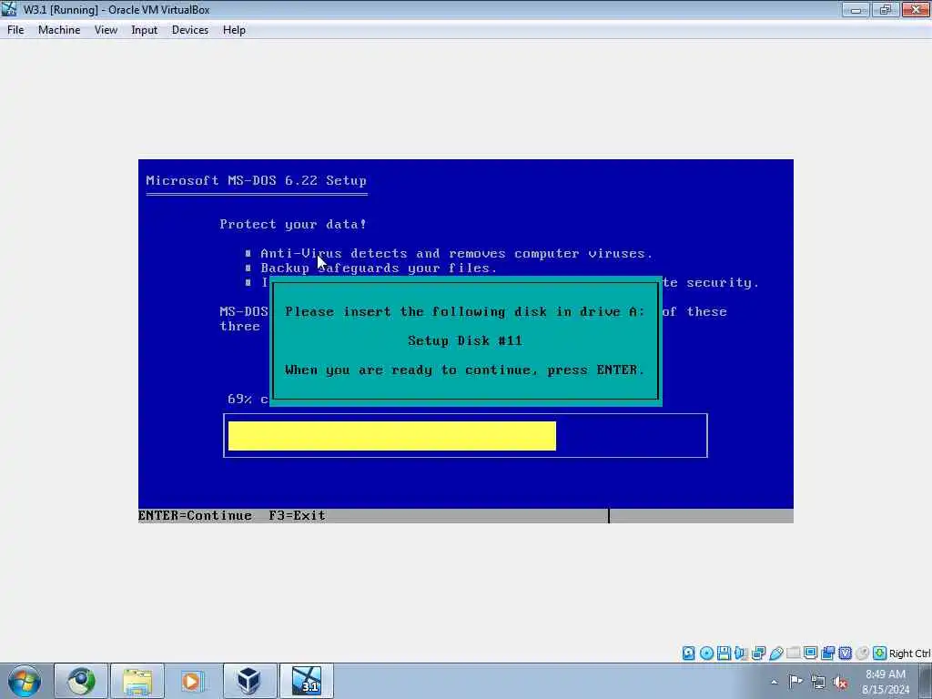932x699 pixels.
Task: Click the display settings status icon
Action: click(x=810, y=653)
